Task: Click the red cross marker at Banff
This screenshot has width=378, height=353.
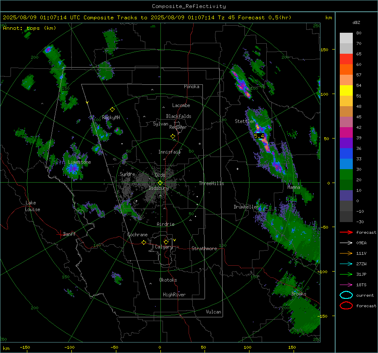Action: (x=60, y=234)
